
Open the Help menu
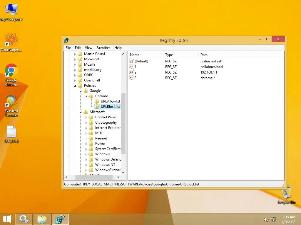point(118,48)
